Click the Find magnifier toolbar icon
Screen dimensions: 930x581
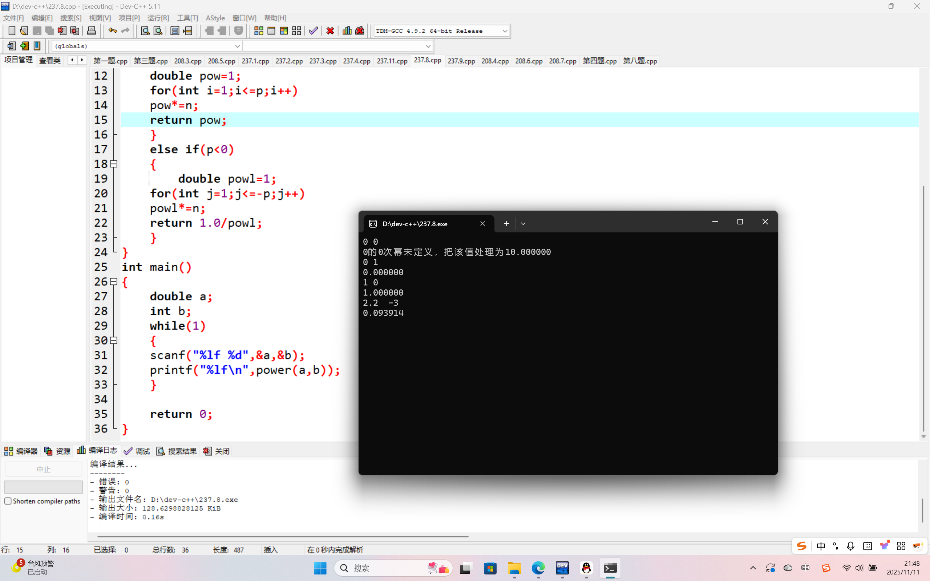(145, 31)
